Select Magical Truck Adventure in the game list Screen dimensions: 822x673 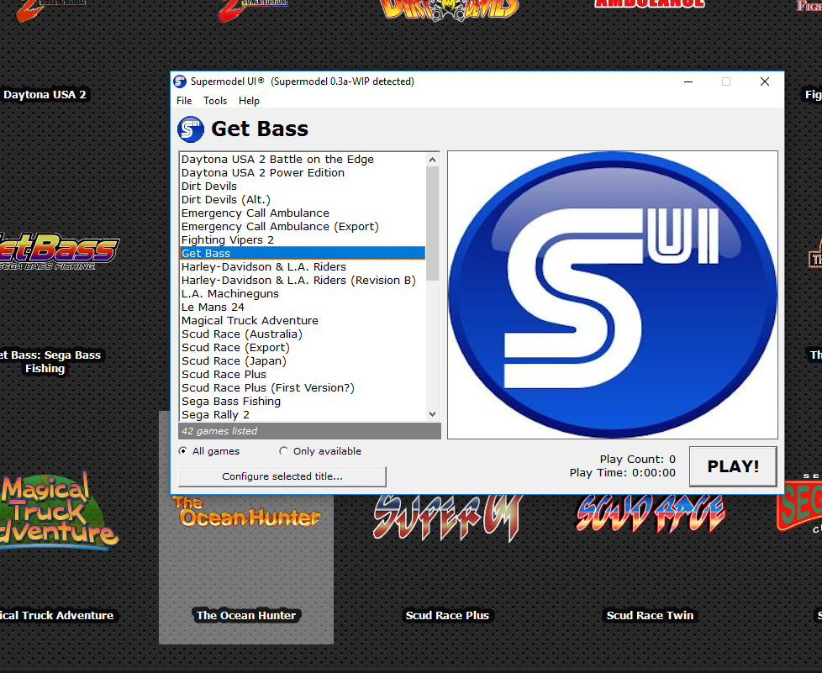[303, 321]
